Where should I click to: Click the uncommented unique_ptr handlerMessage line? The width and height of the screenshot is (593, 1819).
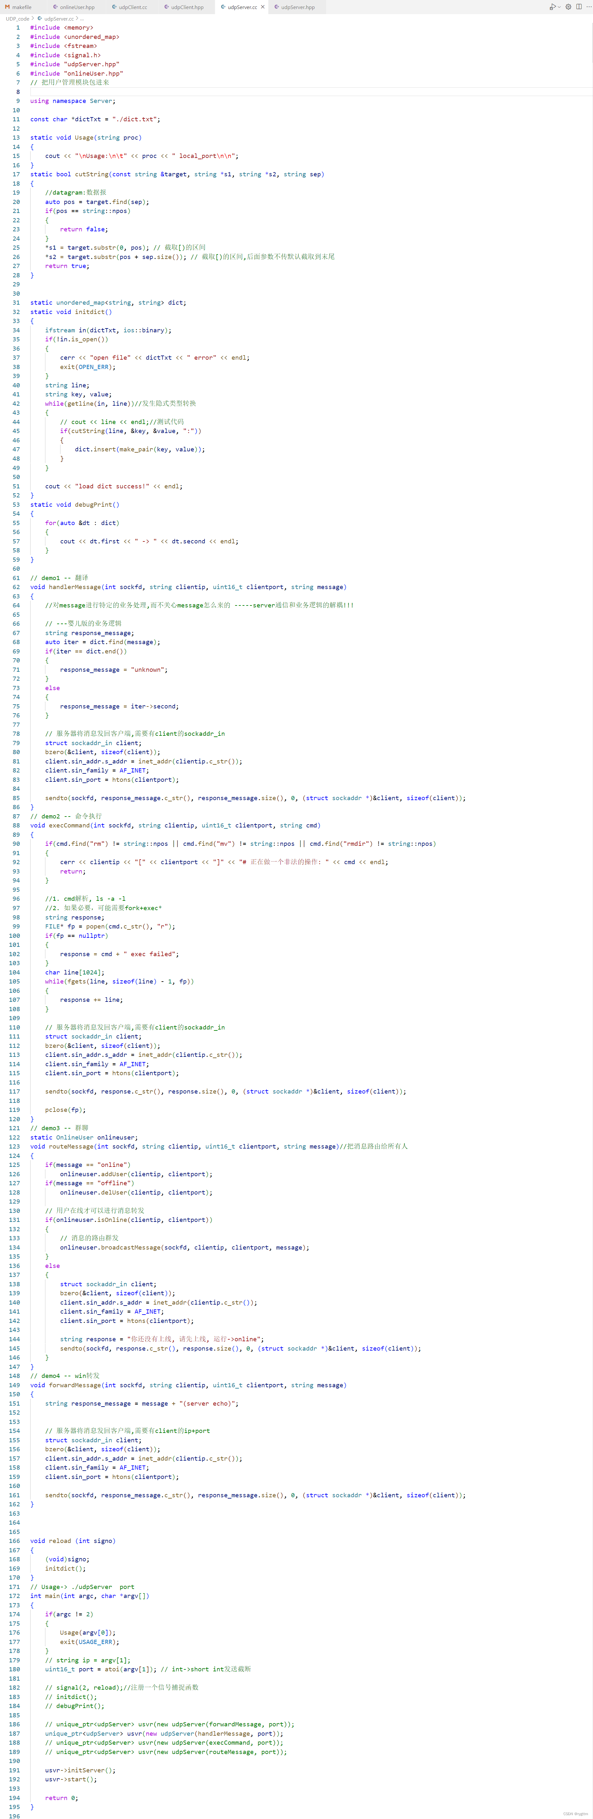pyautogui.click(x=164, y=1733)
